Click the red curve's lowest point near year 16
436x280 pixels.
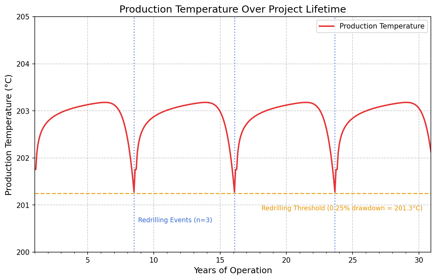click(235, 192)
